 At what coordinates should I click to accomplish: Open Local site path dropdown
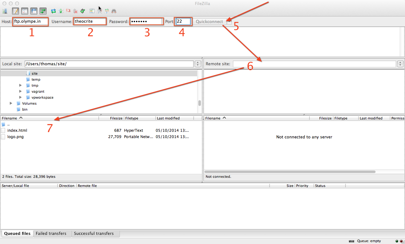[198, 64]
